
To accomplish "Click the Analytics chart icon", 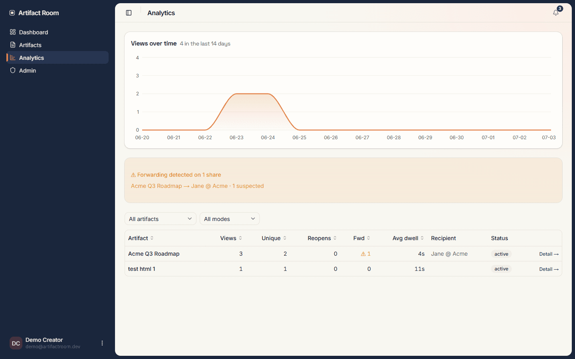I will point(13,57).
